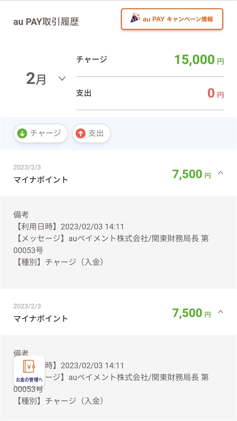Select the second マイナポイント entry title

point(41,319)
